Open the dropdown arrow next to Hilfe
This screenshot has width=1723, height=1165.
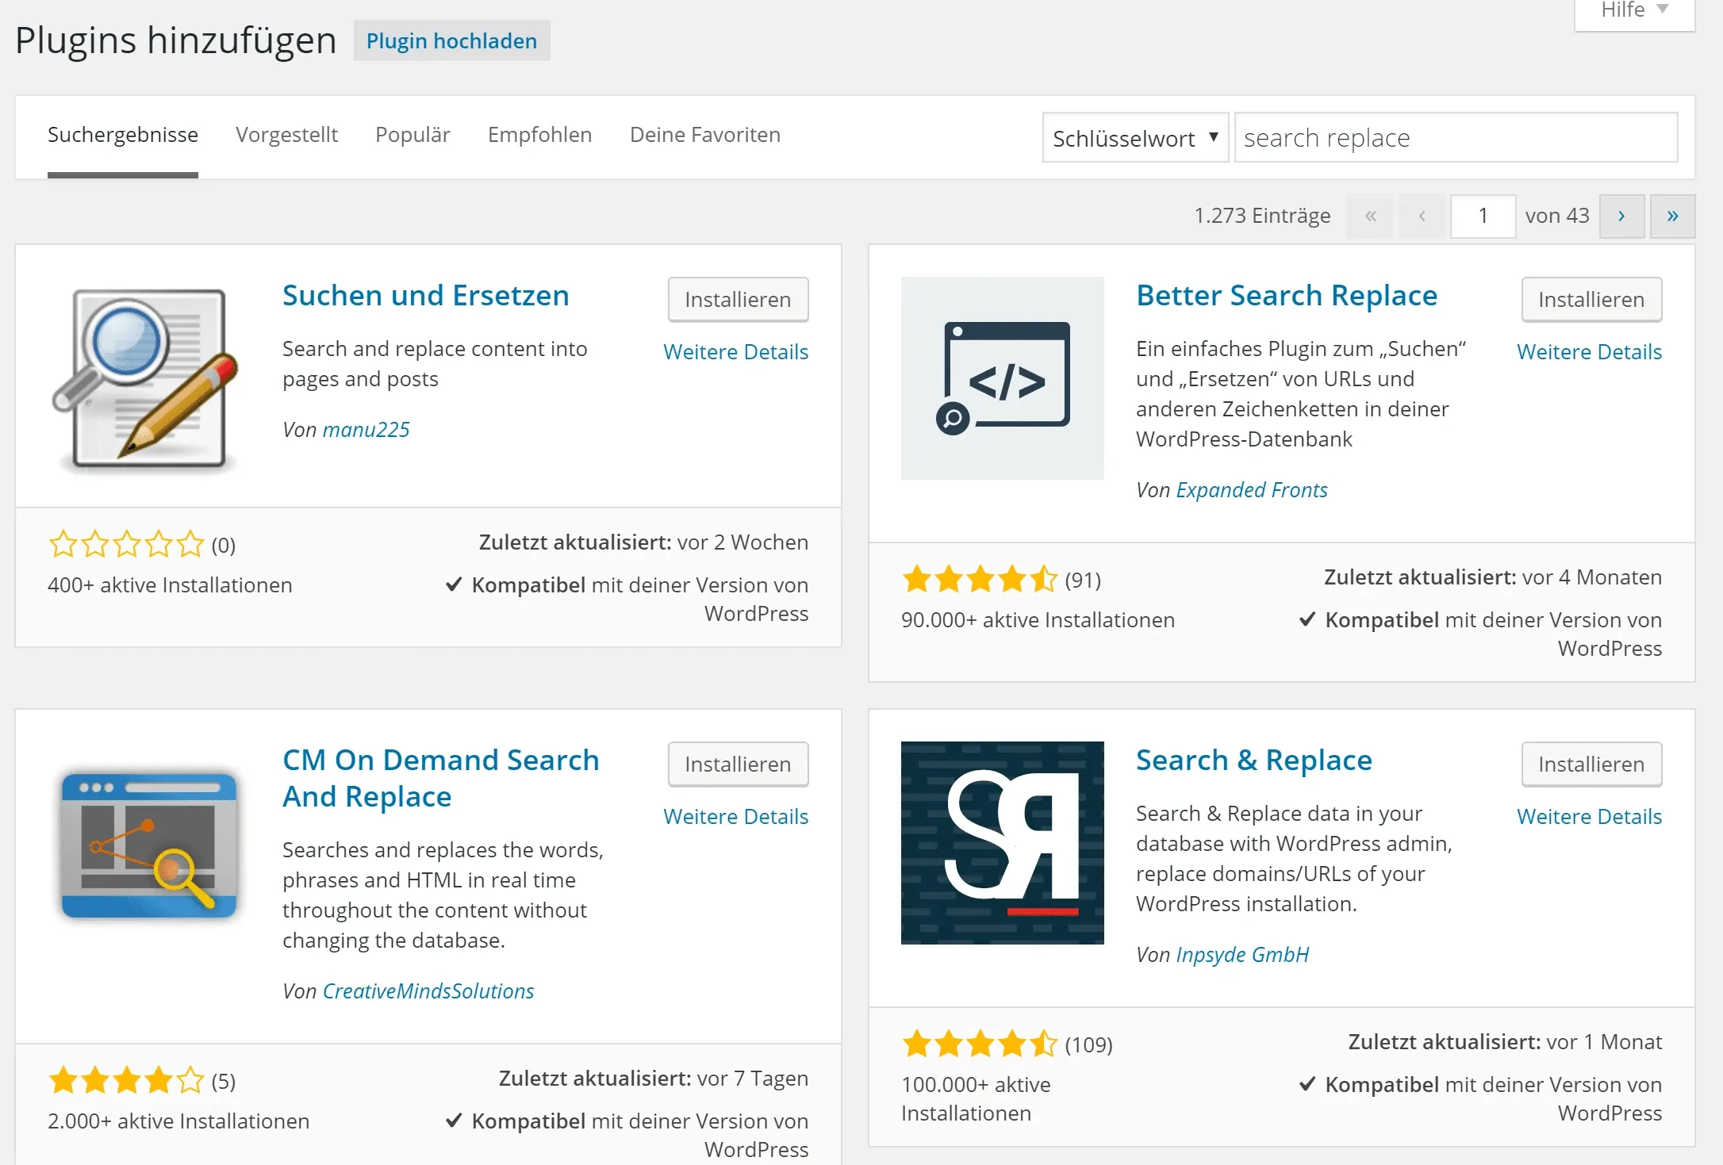[1663, 10]
